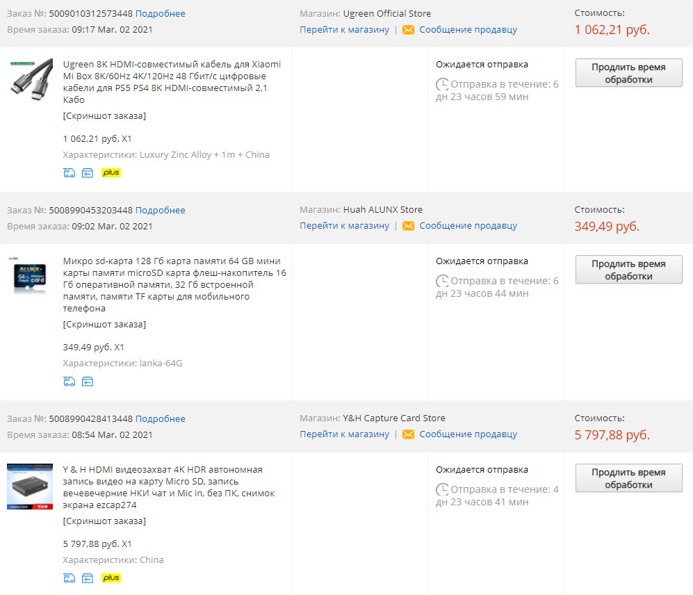693x595 pixels.
Task: Click truck delivery icon under micro SD card order
Action: [x=69, y=382]
